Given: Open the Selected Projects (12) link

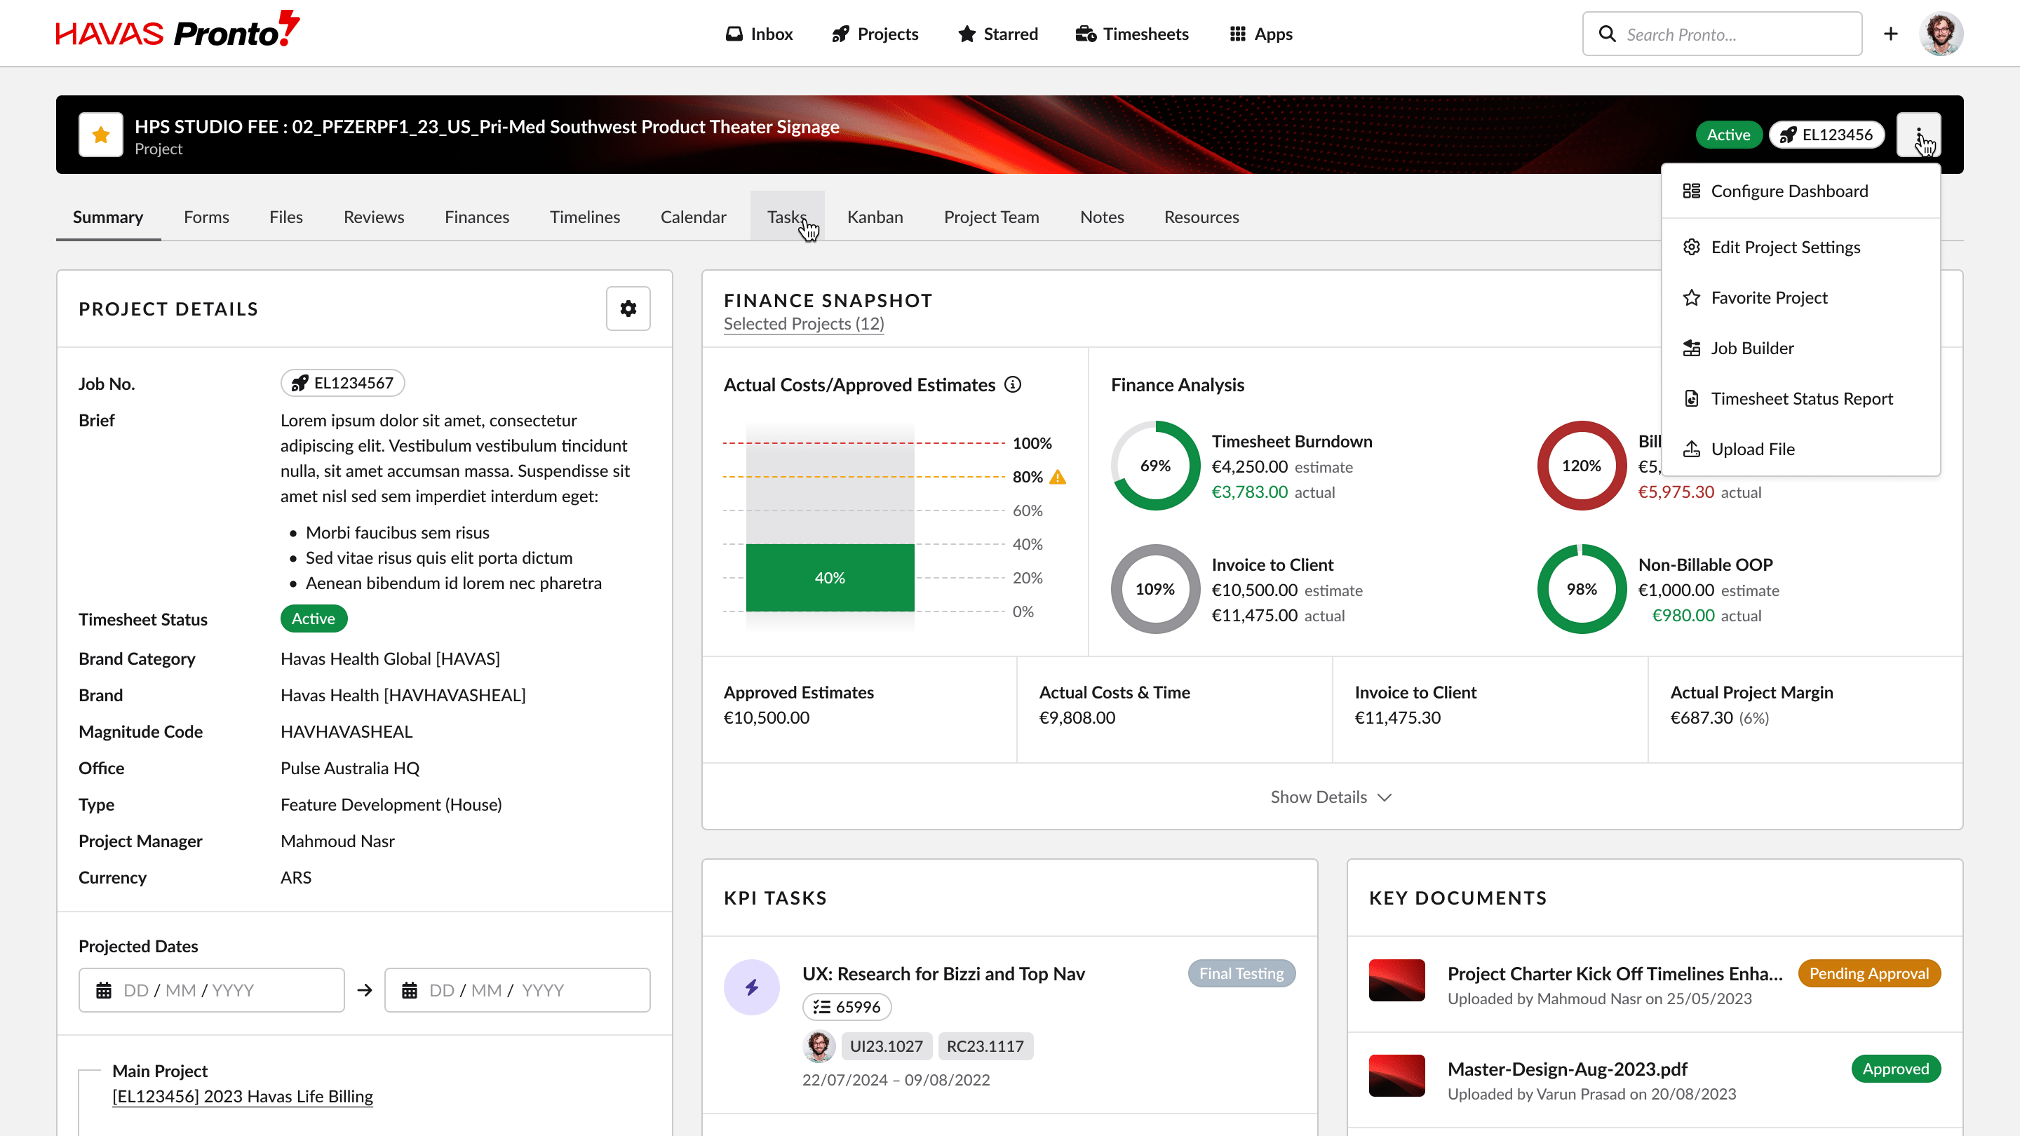Looking at the screenshot, I should click(804, 324).
